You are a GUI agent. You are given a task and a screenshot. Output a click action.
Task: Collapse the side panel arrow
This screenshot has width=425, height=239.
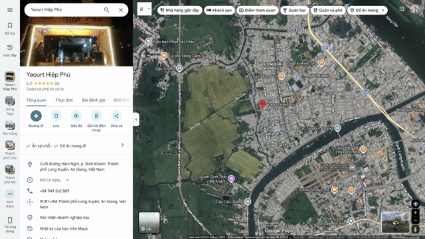(136, 119)
